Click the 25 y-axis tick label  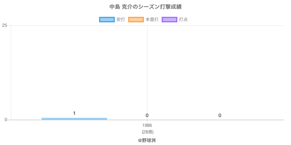pyautogui.click(x=4, y=25)
